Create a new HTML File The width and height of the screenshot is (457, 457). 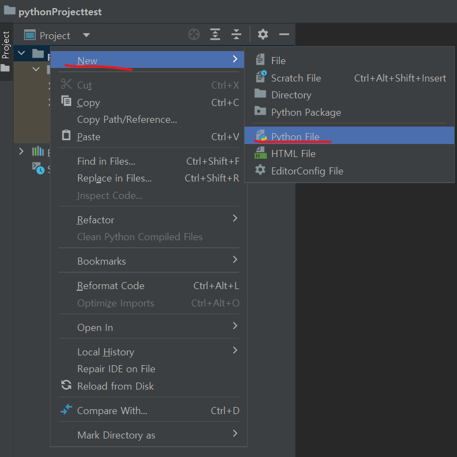pos(349,154)
